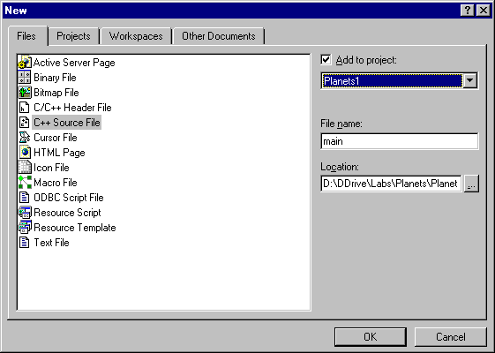Select the C/C++ Header File icon
The image size is (495, 353).
tap(25, 108)
